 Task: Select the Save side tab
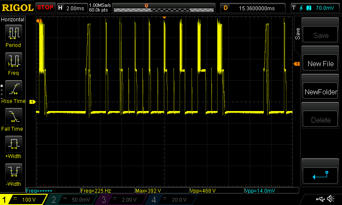(298, 34)
